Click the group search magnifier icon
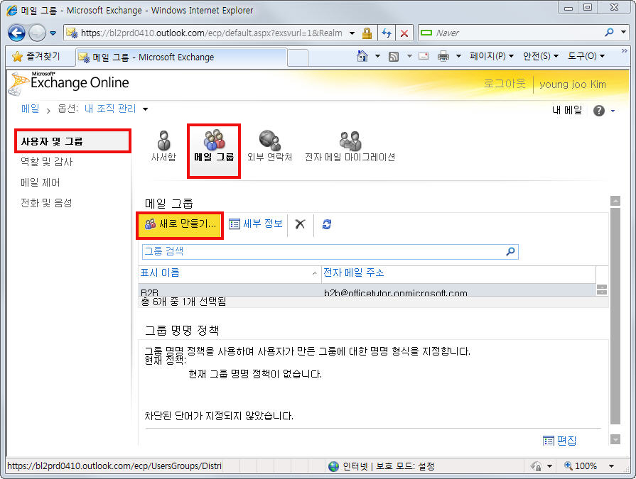 (x=511, y=251)
